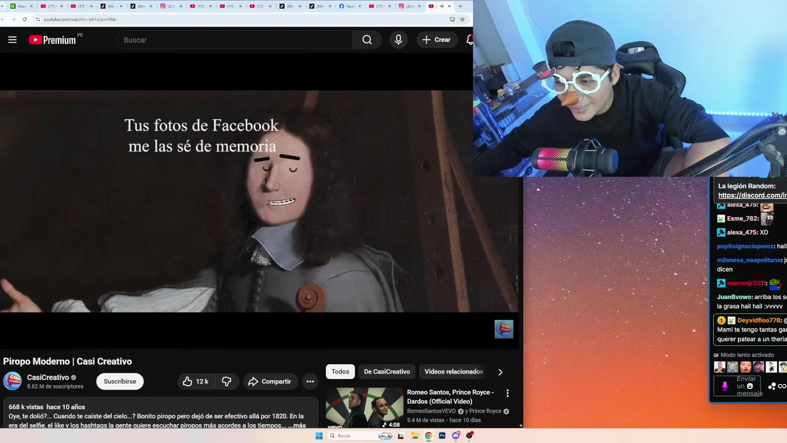Viewport: 787px width, 443px height.
Task: Open Windows Start menu
Action: 318,436
